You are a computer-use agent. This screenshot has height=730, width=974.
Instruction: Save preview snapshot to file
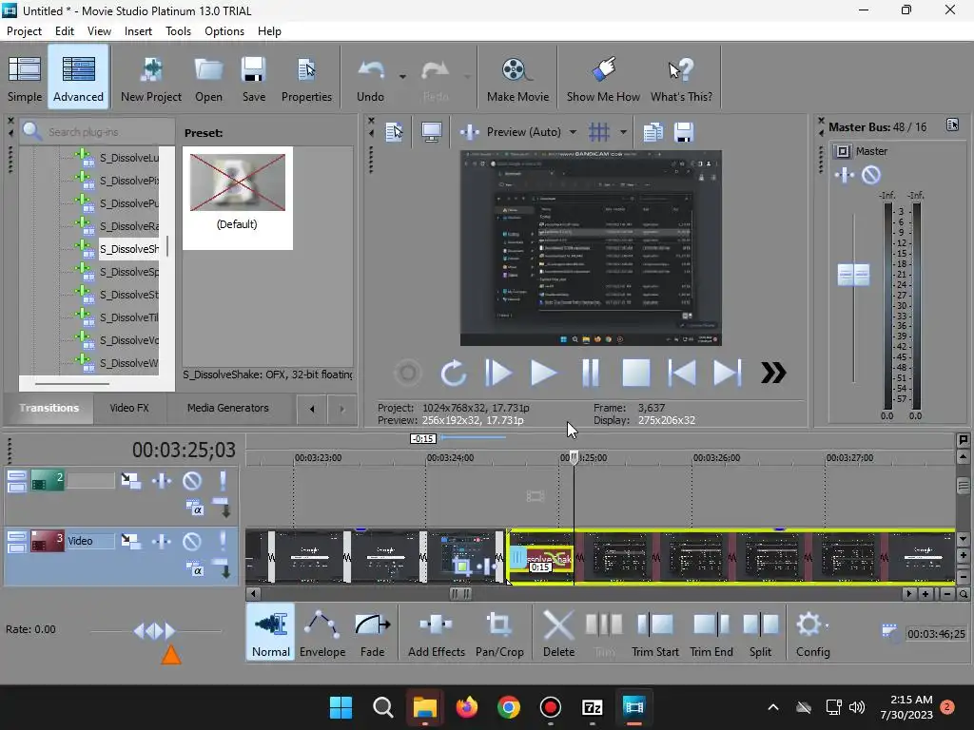(684, 132)
